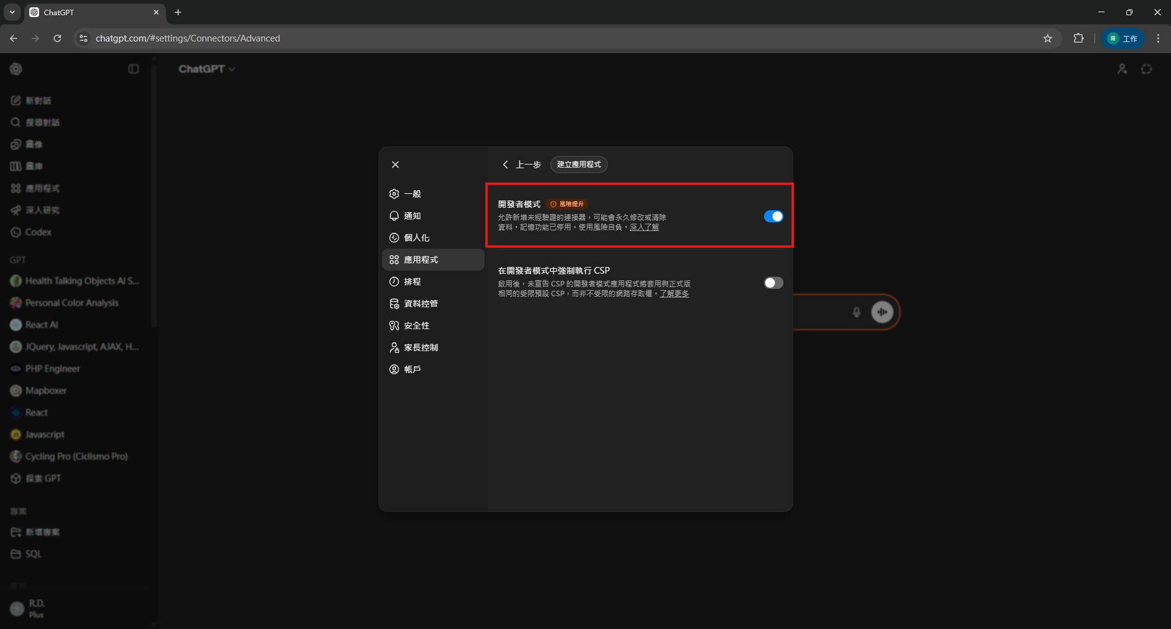Open the Health Talking Objects AI GPT
The width and height of the screenshot is (1171, 629).
76,281
